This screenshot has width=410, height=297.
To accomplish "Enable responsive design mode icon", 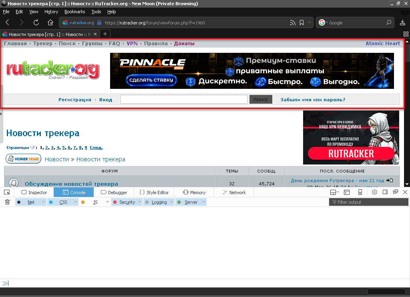I will (x=360, y=193).
